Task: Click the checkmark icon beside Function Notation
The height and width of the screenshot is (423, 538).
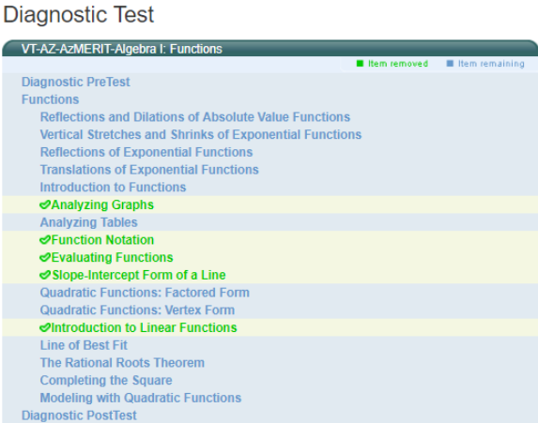Action: 45,240
